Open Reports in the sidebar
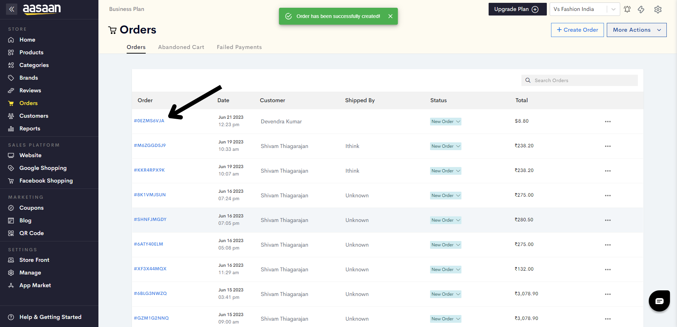This screenshot has width=677, height=327. point(30,129)
